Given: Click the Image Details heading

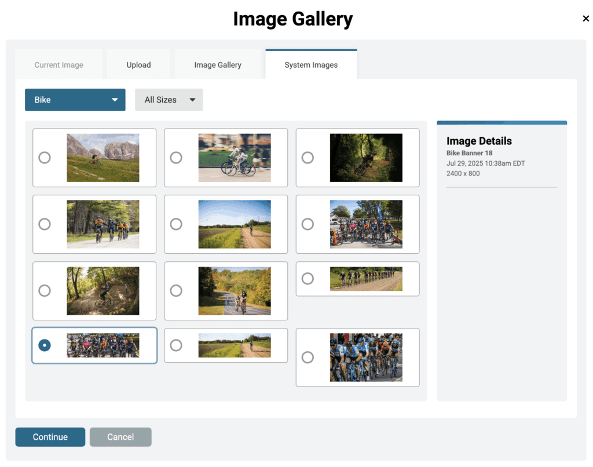Looking at the screenshot, I should click(x=479, y=141).
